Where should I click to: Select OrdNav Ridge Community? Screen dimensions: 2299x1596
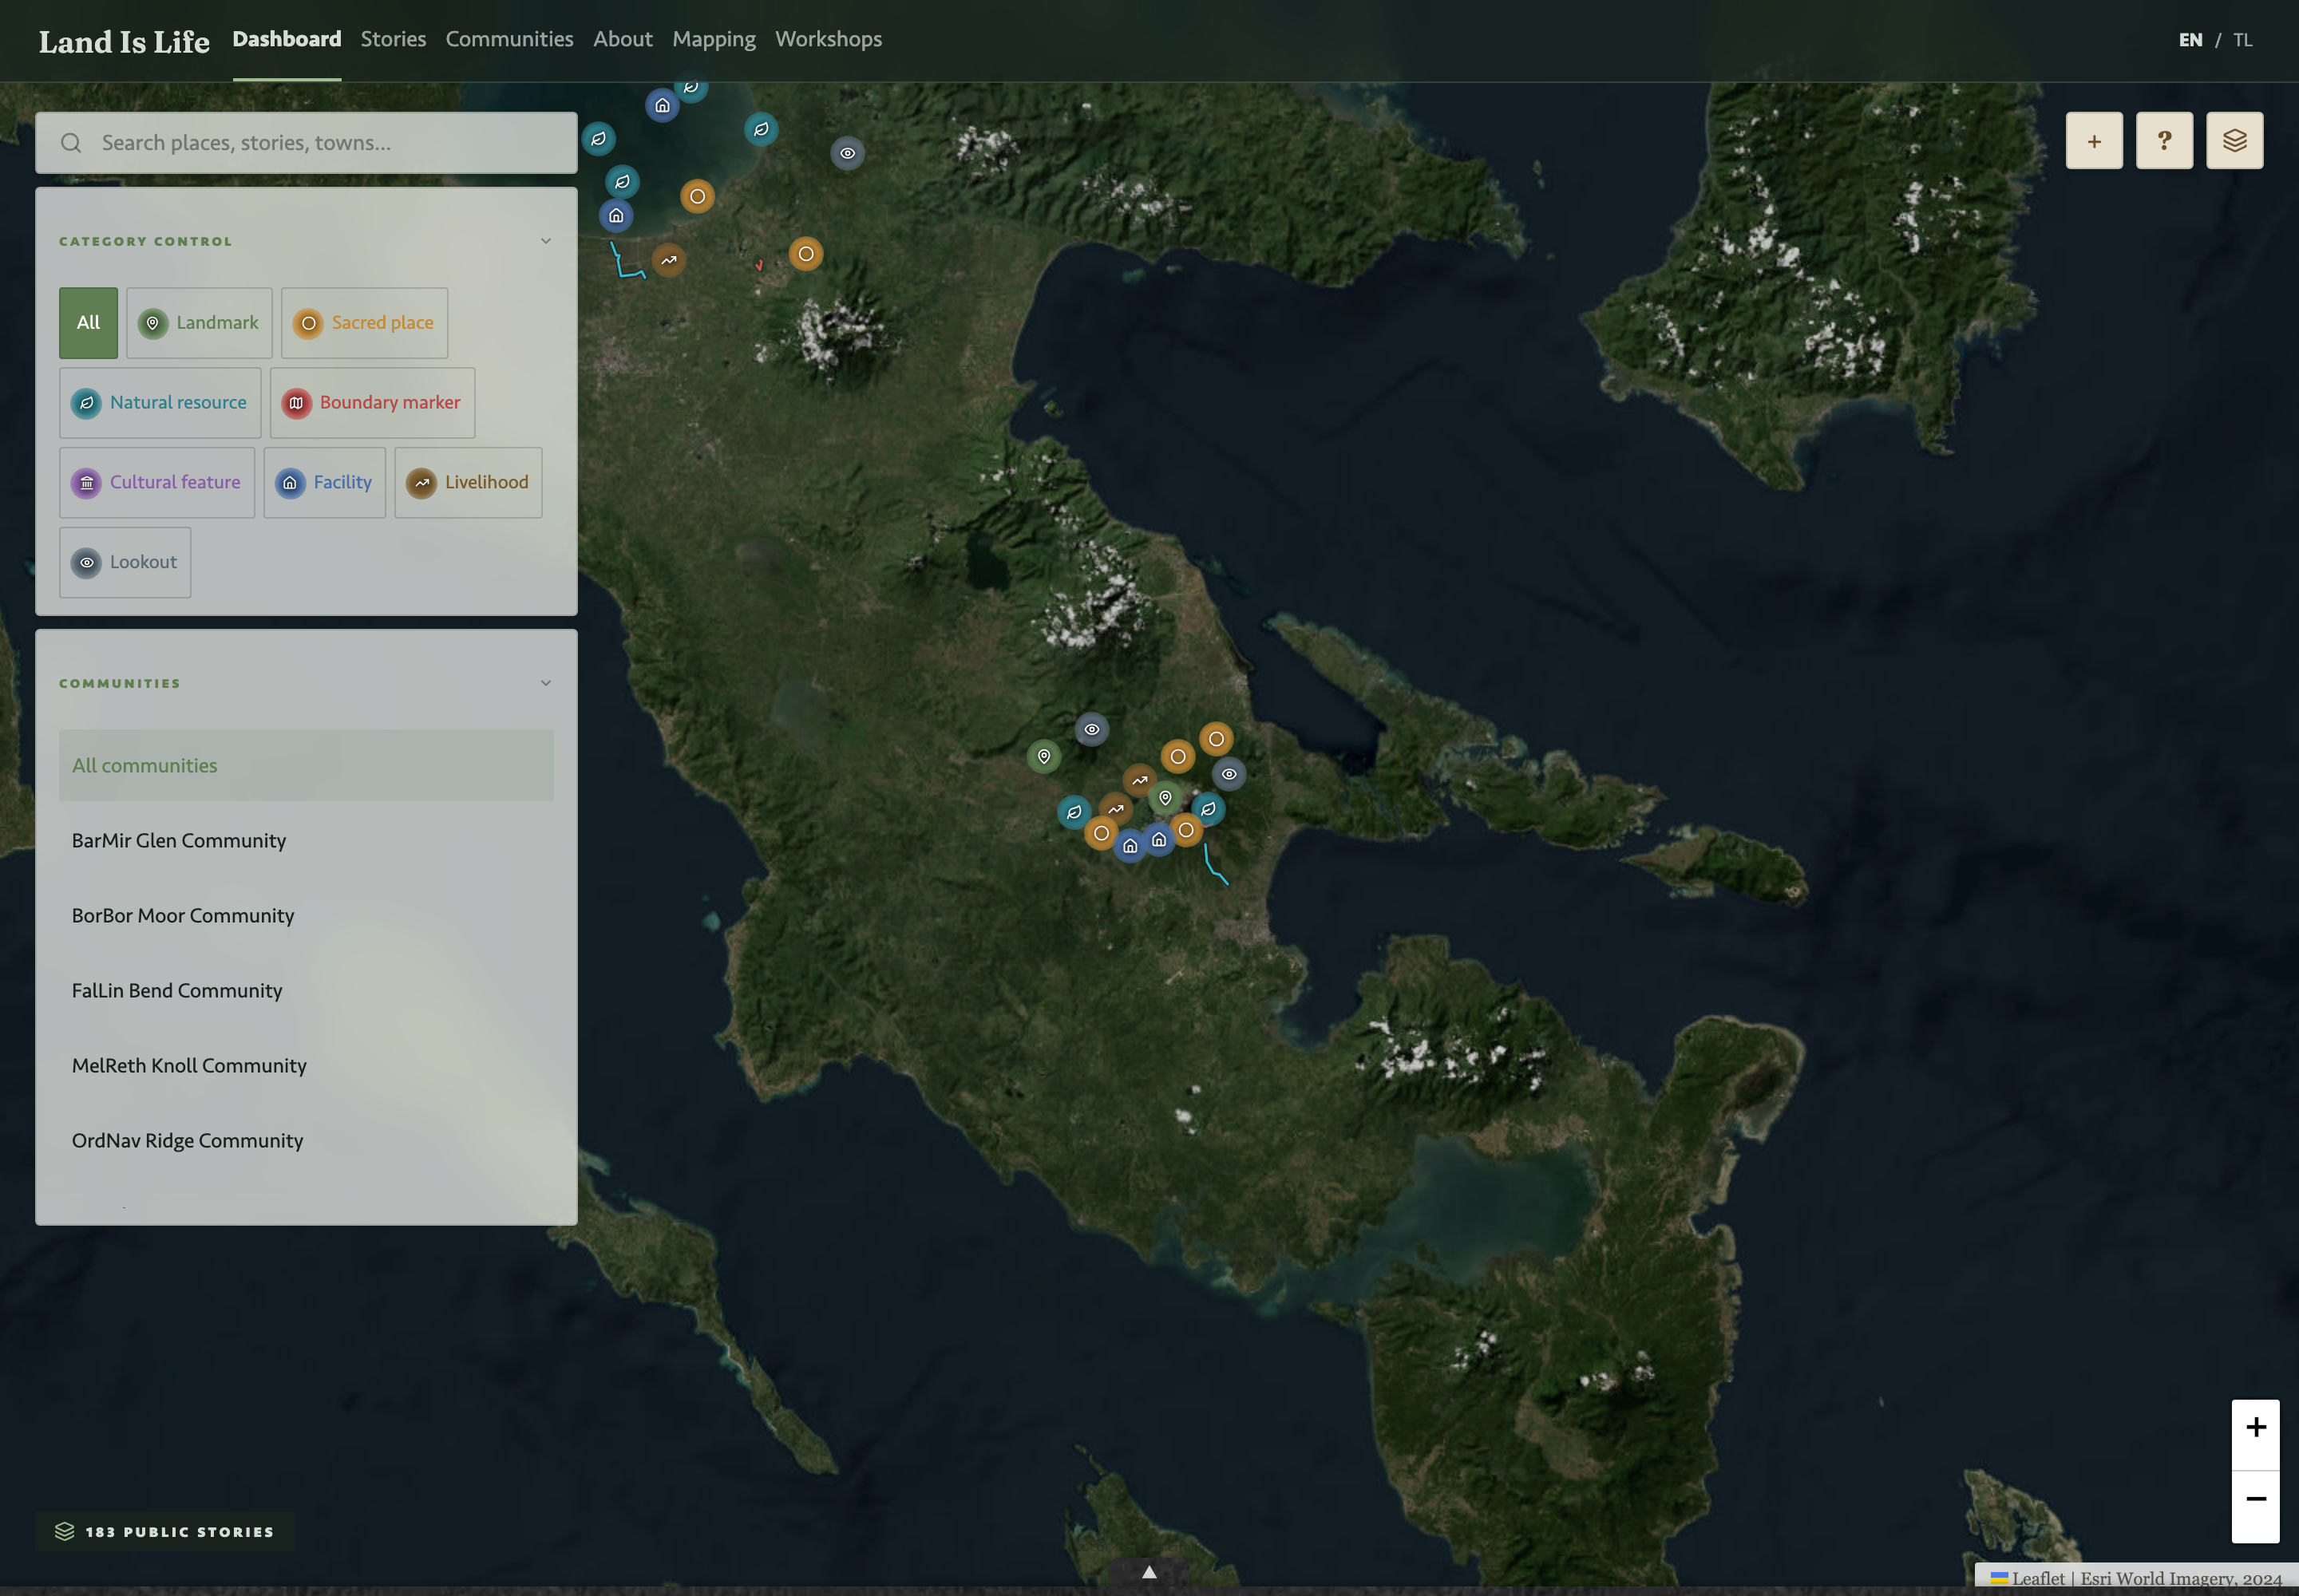click(x=306, y=1140)
